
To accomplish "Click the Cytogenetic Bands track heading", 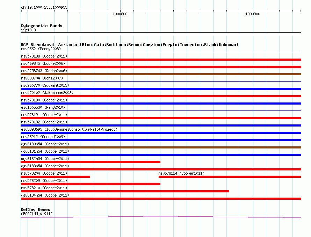I will coord(42,26).
